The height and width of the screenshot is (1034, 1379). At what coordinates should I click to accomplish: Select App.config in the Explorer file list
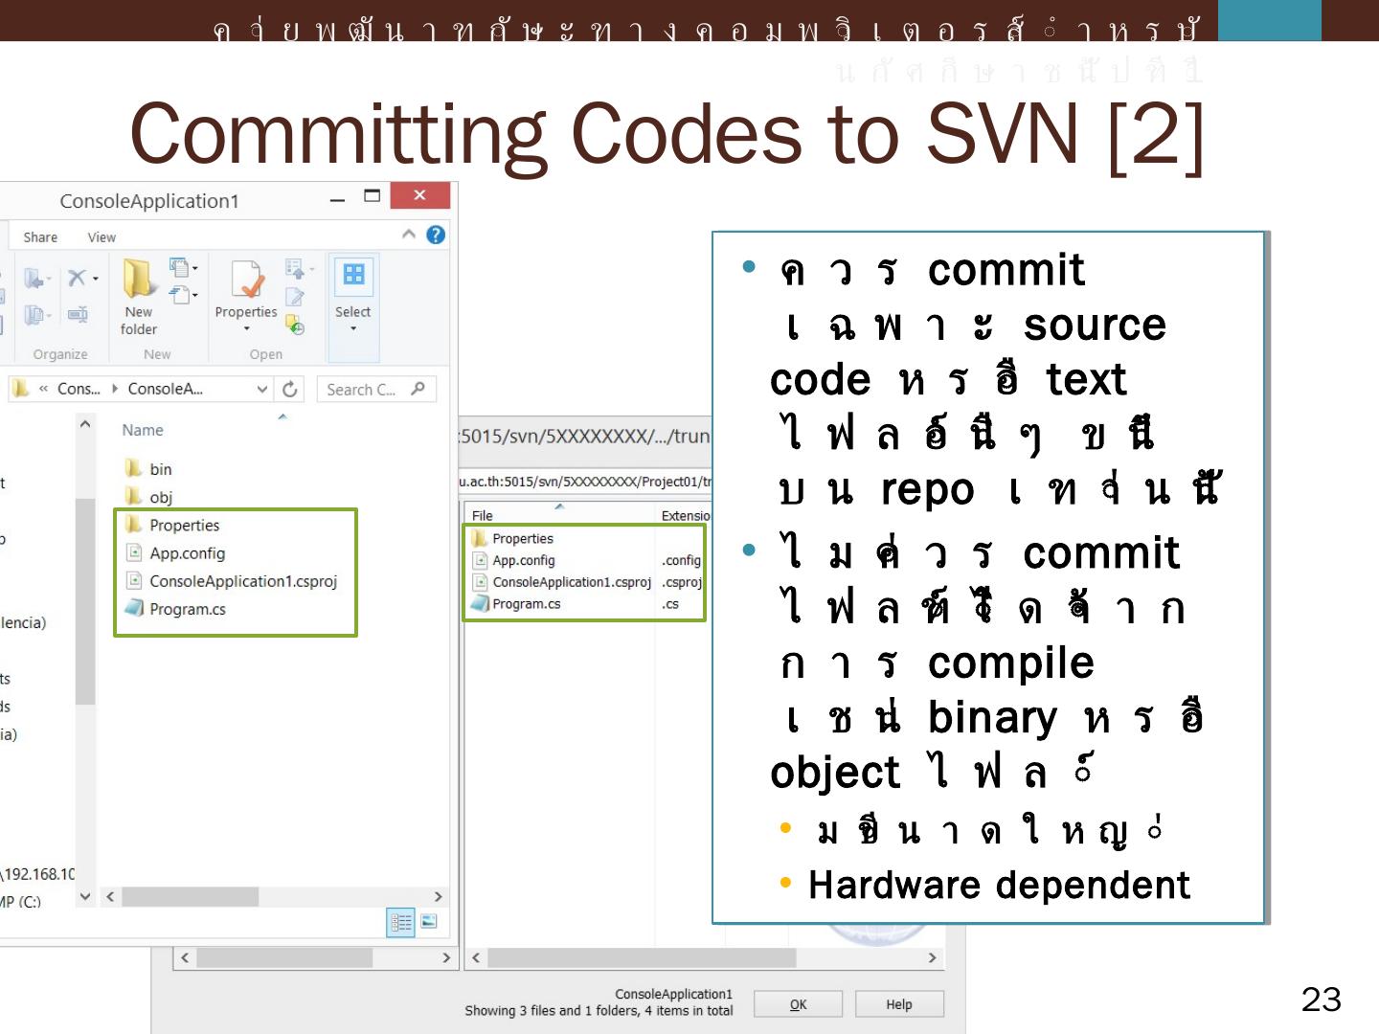click(176, 553)
